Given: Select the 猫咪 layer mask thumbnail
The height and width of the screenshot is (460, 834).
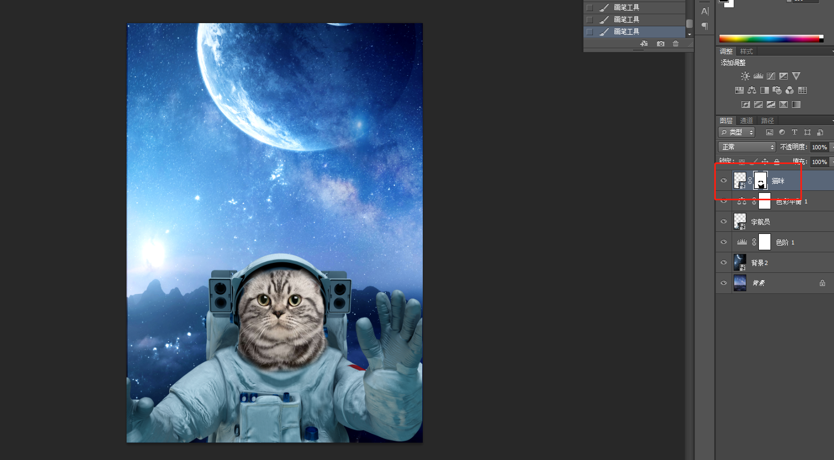Looking at the screenshot, I should (x=760, y=180).
